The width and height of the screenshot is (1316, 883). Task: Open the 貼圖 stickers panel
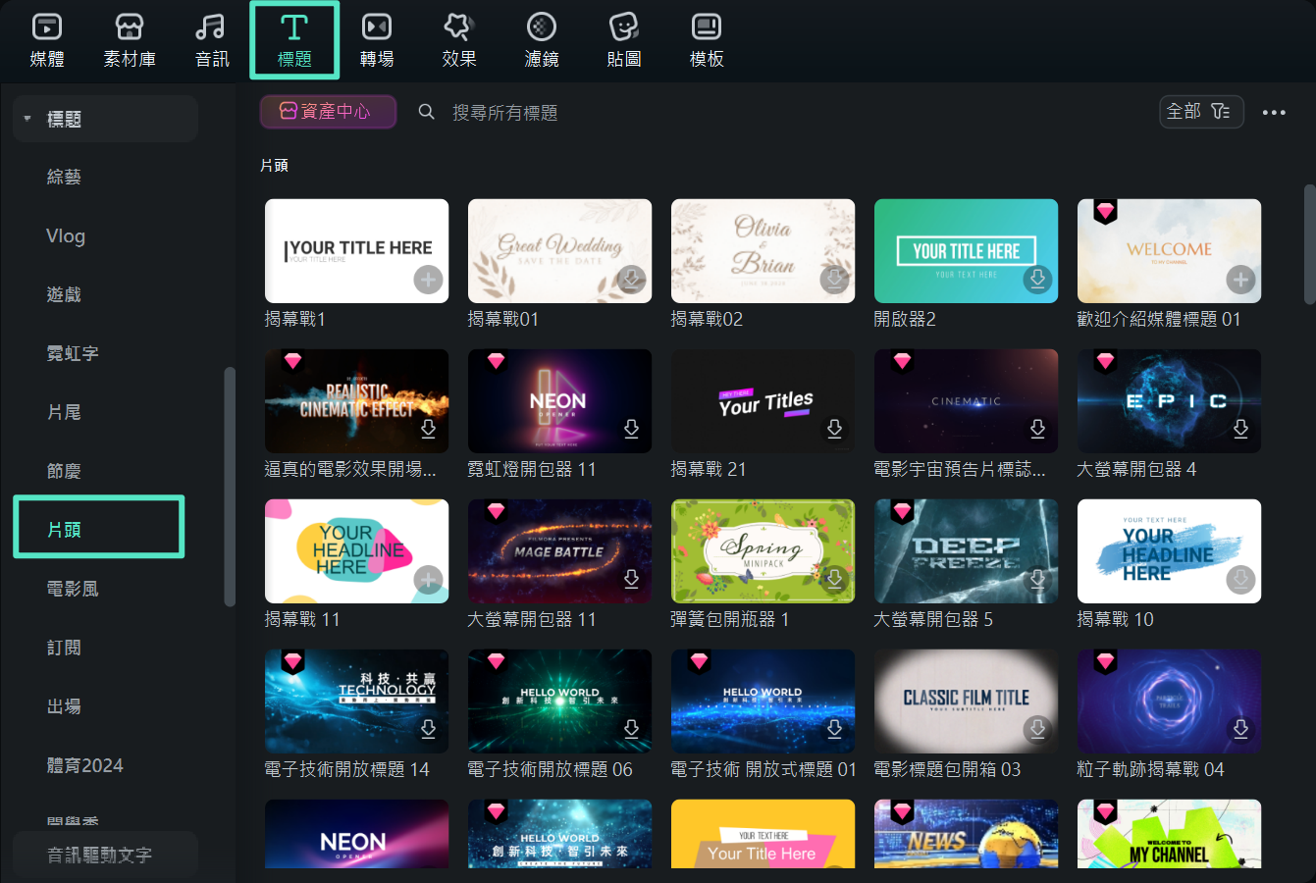coord(623,39)
